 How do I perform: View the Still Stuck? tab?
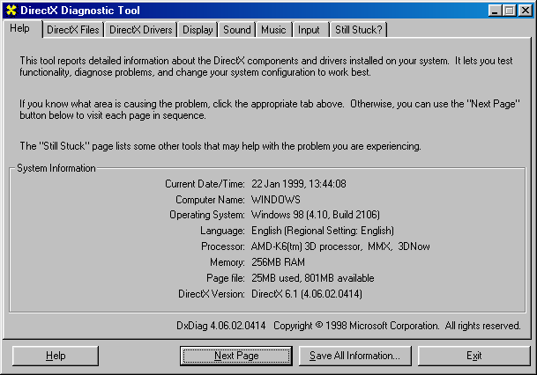tap(359, 30)
